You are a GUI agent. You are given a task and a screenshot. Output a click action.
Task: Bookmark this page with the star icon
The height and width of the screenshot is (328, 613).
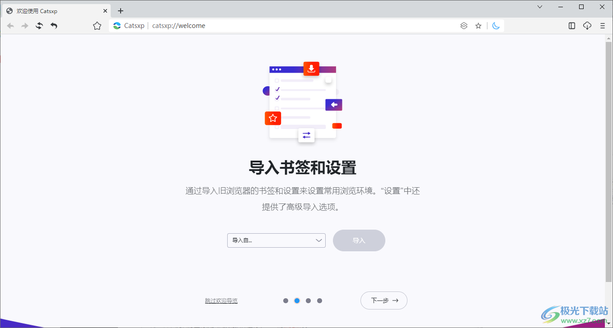478,26
